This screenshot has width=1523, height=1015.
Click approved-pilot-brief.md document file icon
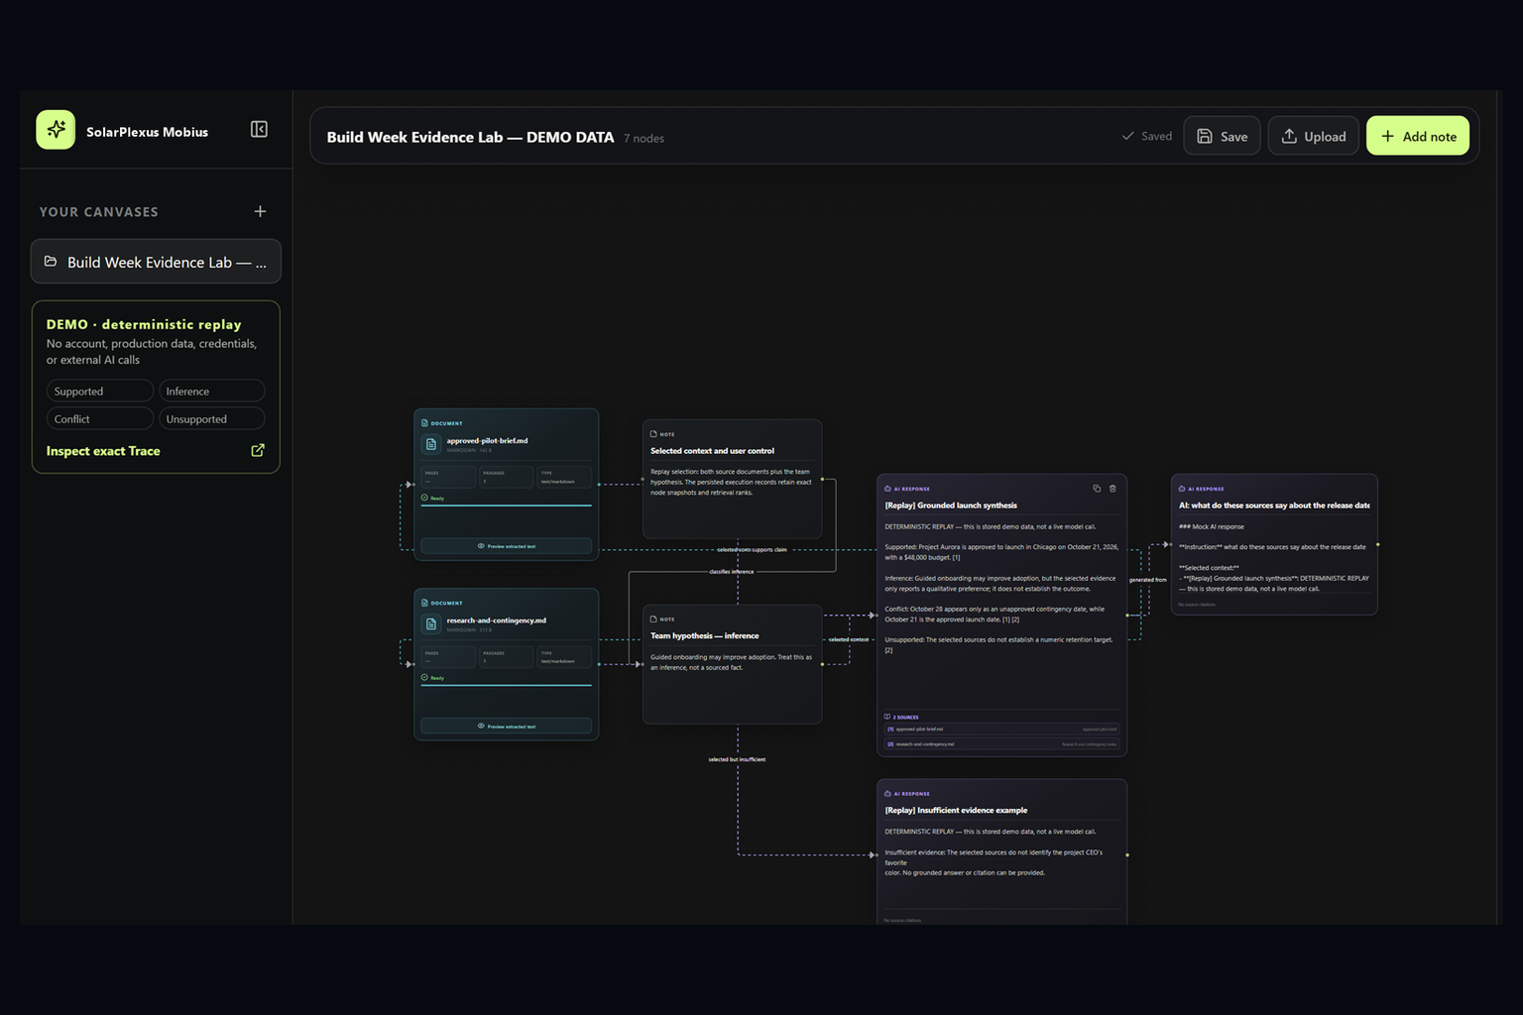(430, 444)
